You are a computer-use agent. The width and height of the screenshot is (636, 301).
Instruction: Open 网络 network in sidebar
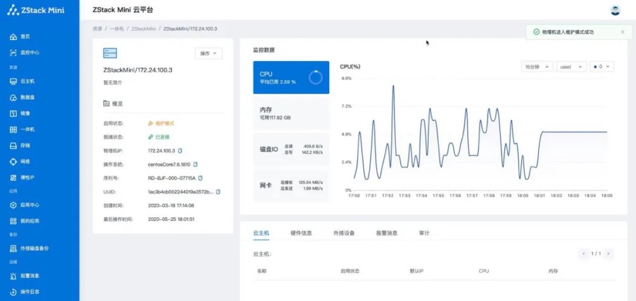pos(20,161)
